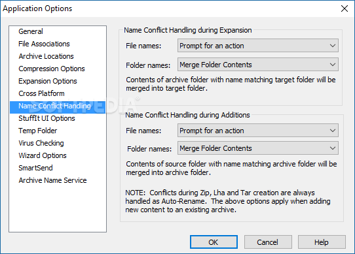Viewport: 355px width, 254px height.
Task: Switch to Cross Platform settings
Action: (41, 93)
